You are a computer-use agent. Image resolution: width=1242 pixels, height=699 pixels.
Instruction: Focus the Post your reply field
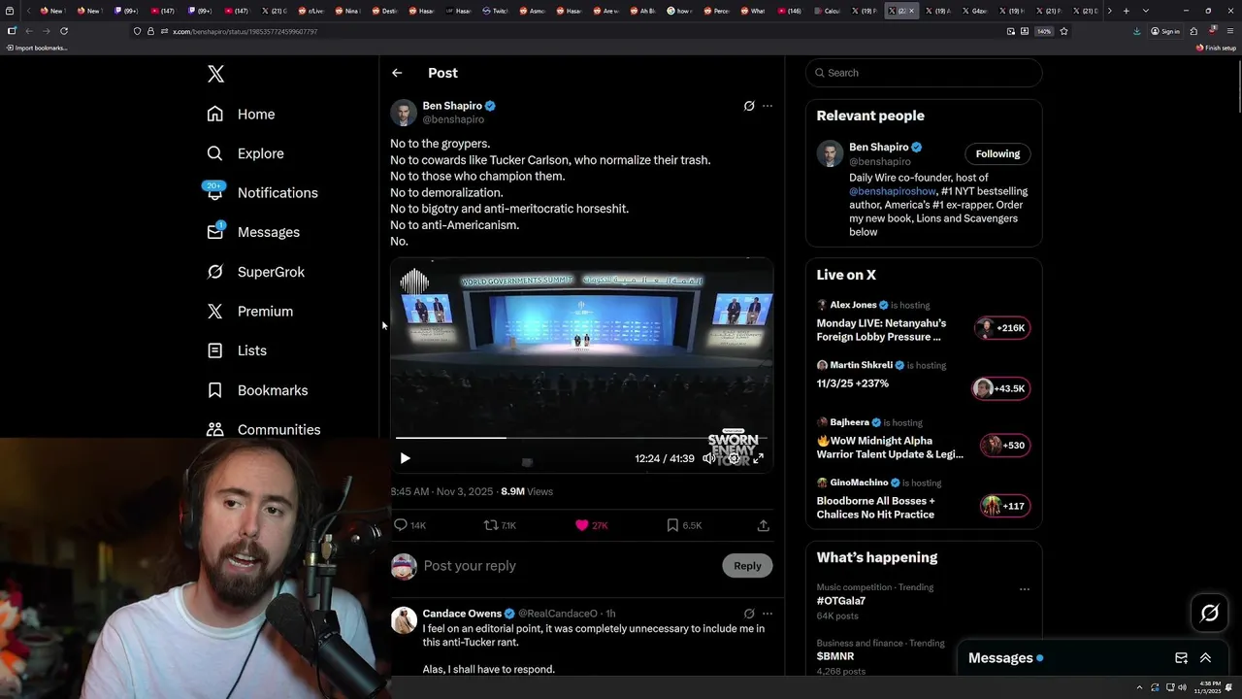pyautogui.click(x=569, y=566)
